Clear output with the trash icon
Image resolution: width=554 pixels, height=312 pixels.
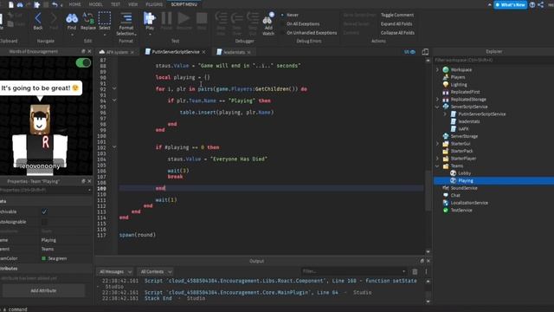415,271
